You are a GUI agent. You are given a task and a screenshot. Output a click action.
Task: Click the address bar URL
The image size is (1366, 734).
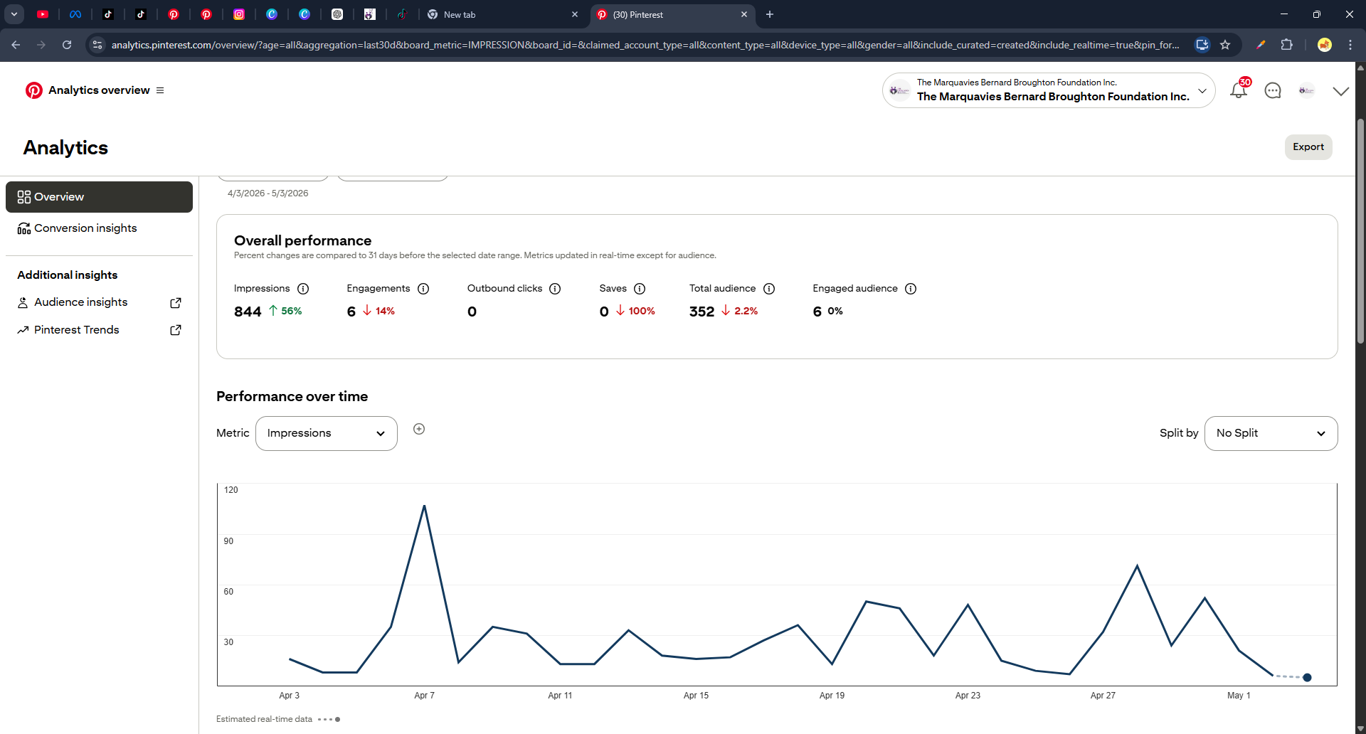645,45
